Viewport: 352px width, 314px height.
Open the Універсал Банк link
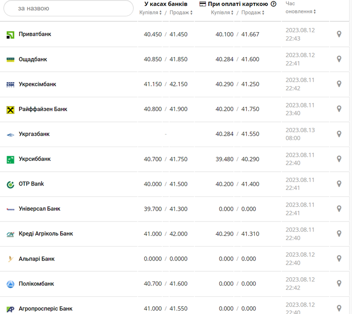point(40,209)
